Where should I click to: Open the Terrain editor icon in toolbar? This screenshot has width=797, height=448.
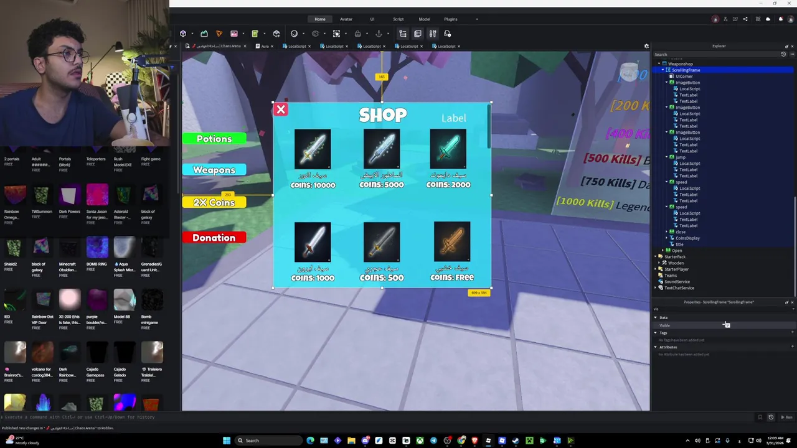click(204, 34)
